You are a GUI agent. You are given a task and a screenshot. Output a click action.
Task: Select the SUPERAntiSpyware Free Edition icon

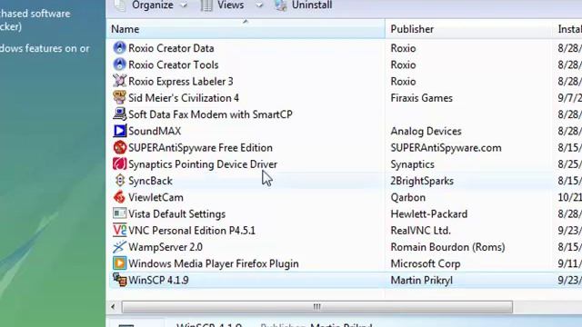[x=119, y=147]
